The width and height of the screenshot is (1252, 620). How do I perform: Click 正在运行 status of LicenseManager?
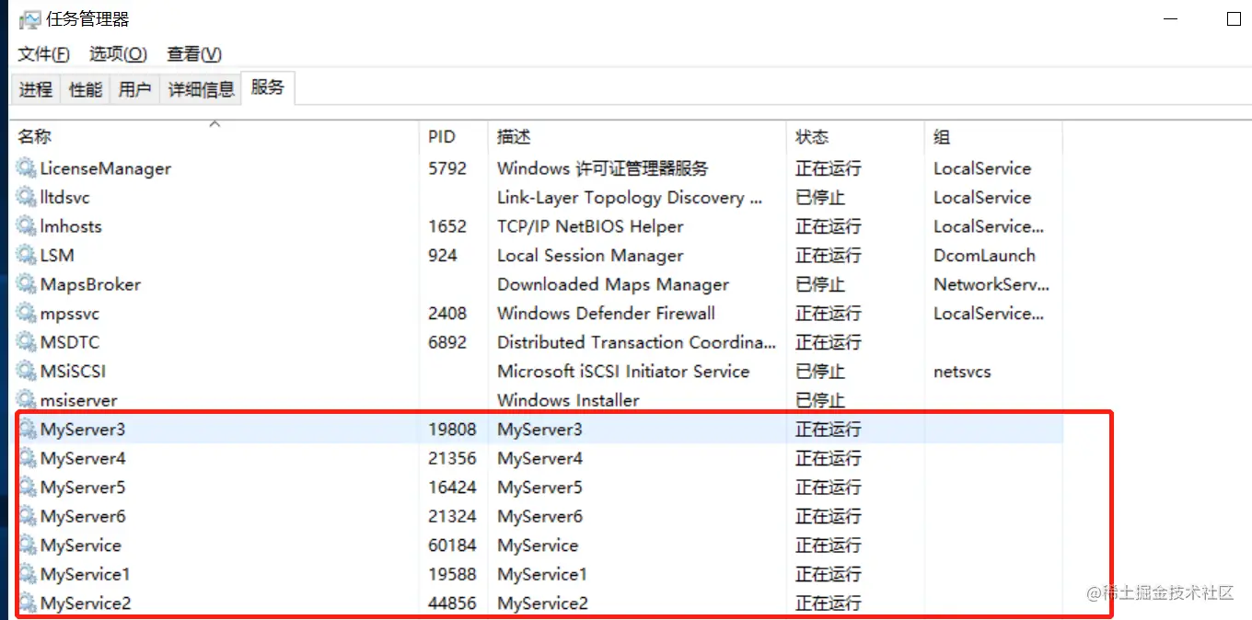point(829,168)
